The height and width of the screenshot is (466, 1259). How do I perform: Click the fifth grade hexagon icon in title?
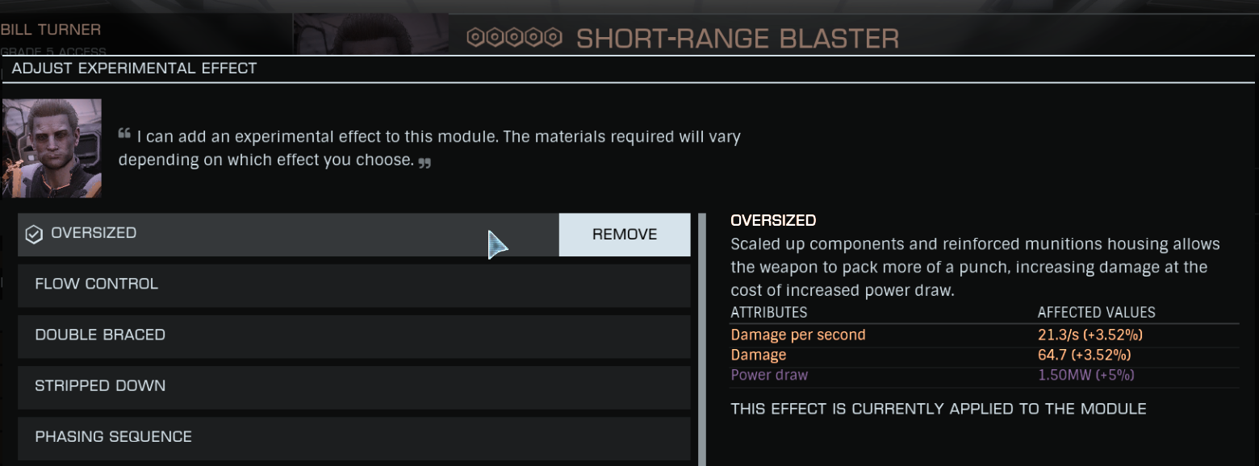553,37
